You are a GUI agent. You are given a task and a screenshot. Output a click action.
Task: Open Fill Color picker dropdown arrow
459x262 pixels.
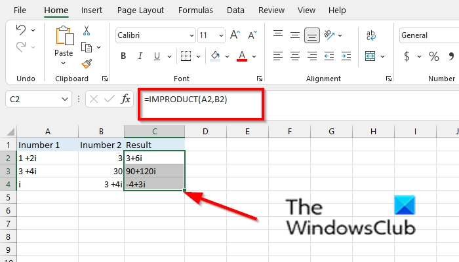point(227,56)
